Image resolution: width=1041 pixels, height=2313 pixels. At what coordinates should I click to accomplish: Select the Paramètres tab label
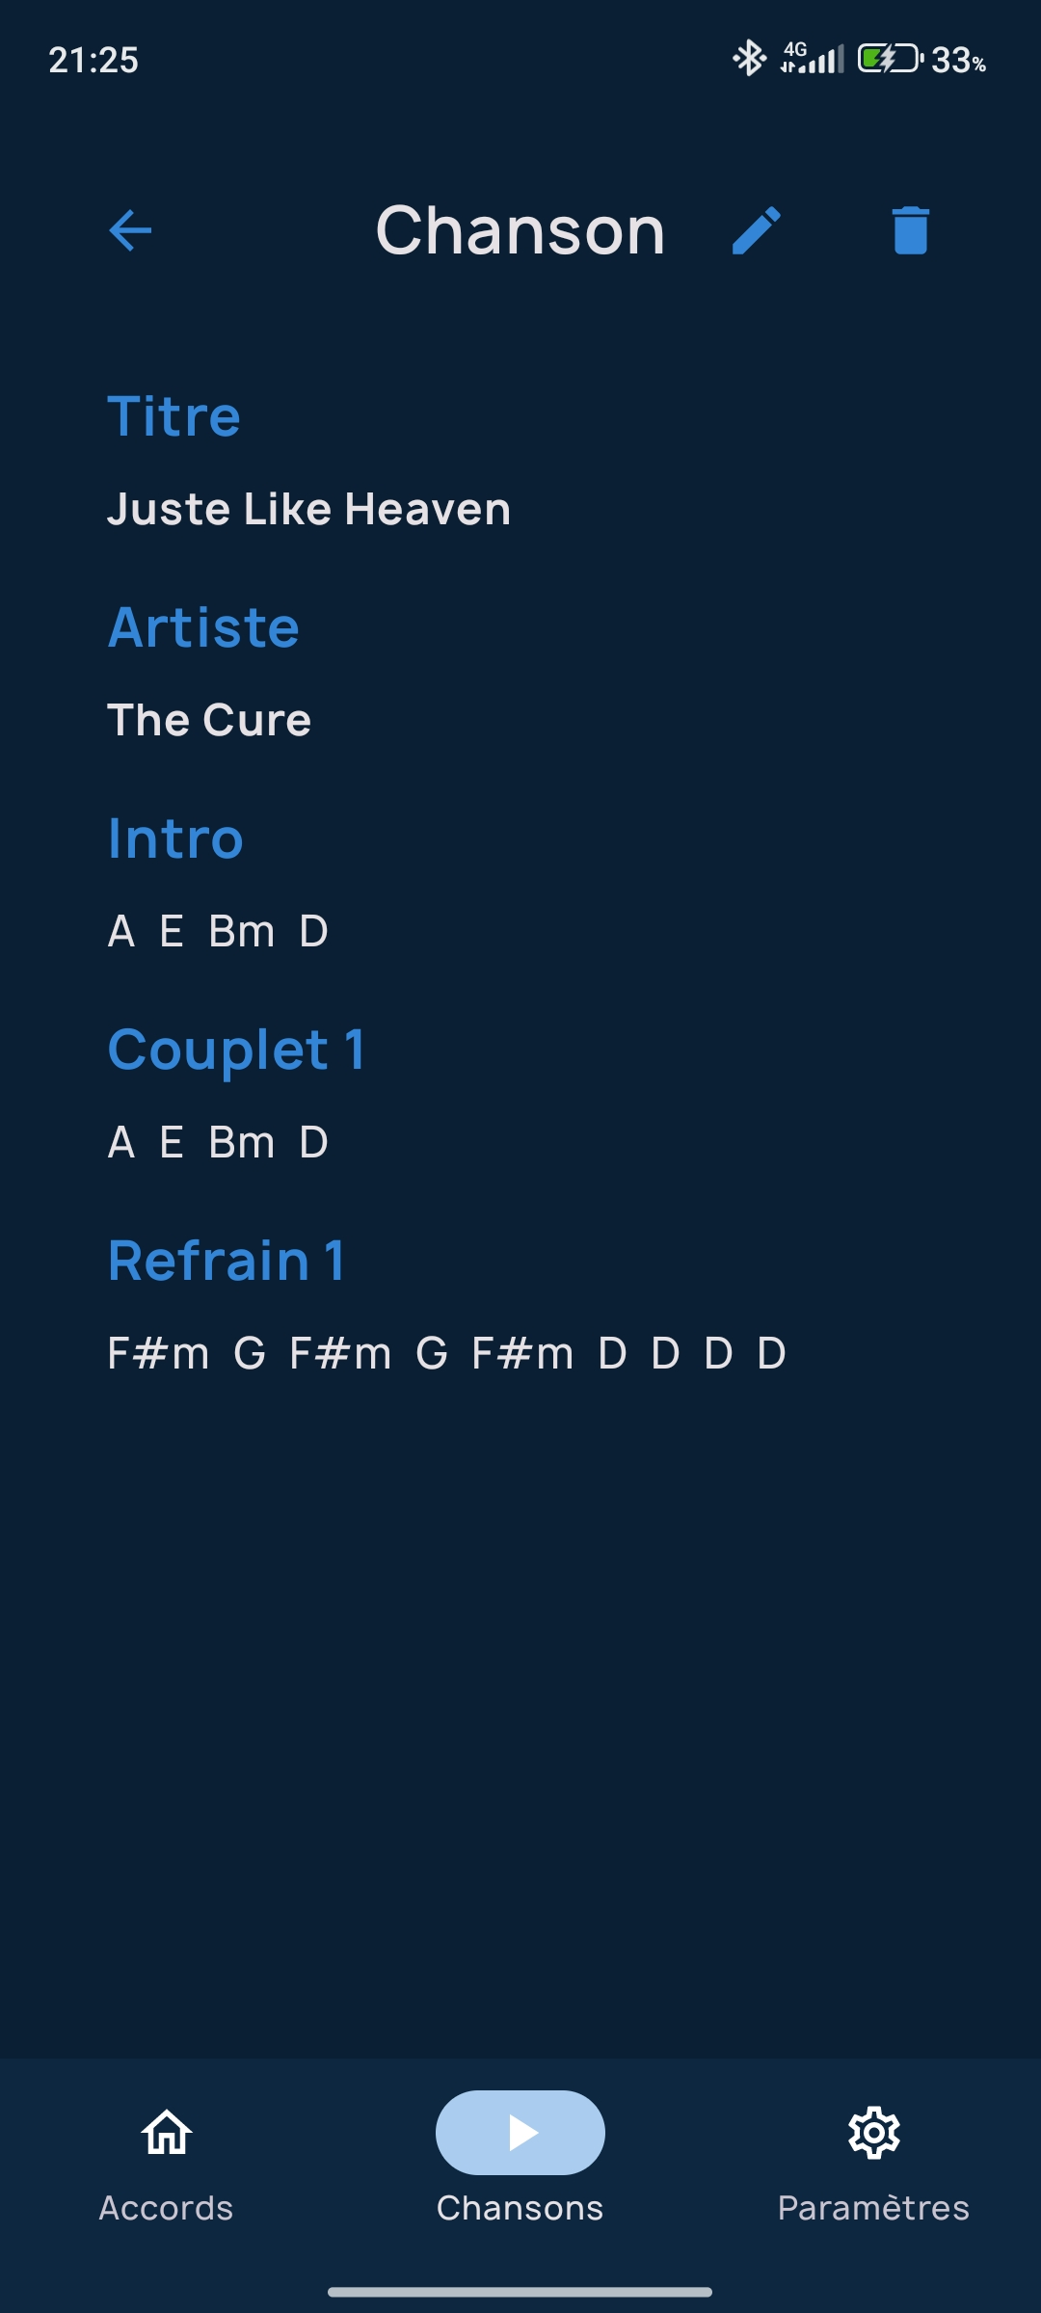pyautogui.click(x=873, y=2208)
